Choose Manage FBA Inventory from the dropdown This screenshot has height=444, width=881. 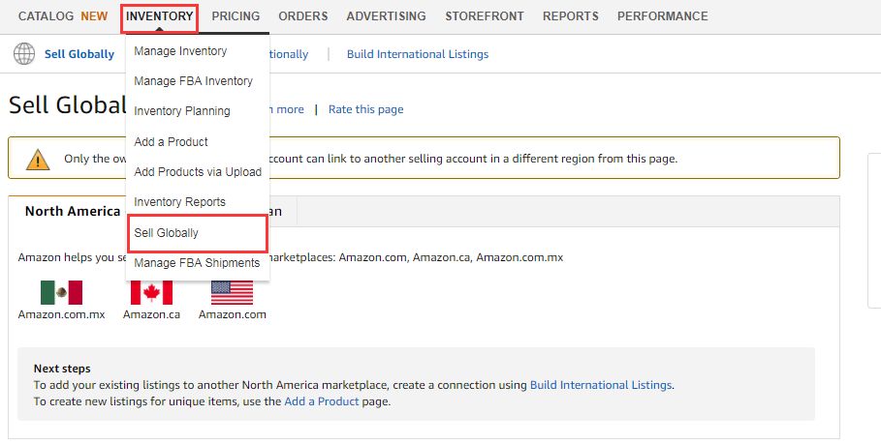193,81
